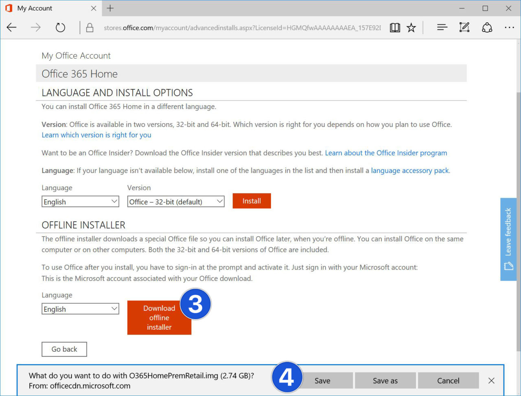Open the Leave feedback side tab
521x396 pixels.
[508, 239]
